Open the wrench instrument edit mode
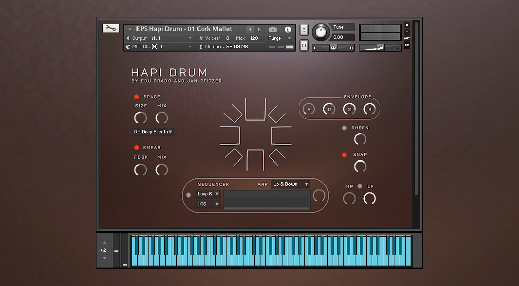 (x=111, y=28)
